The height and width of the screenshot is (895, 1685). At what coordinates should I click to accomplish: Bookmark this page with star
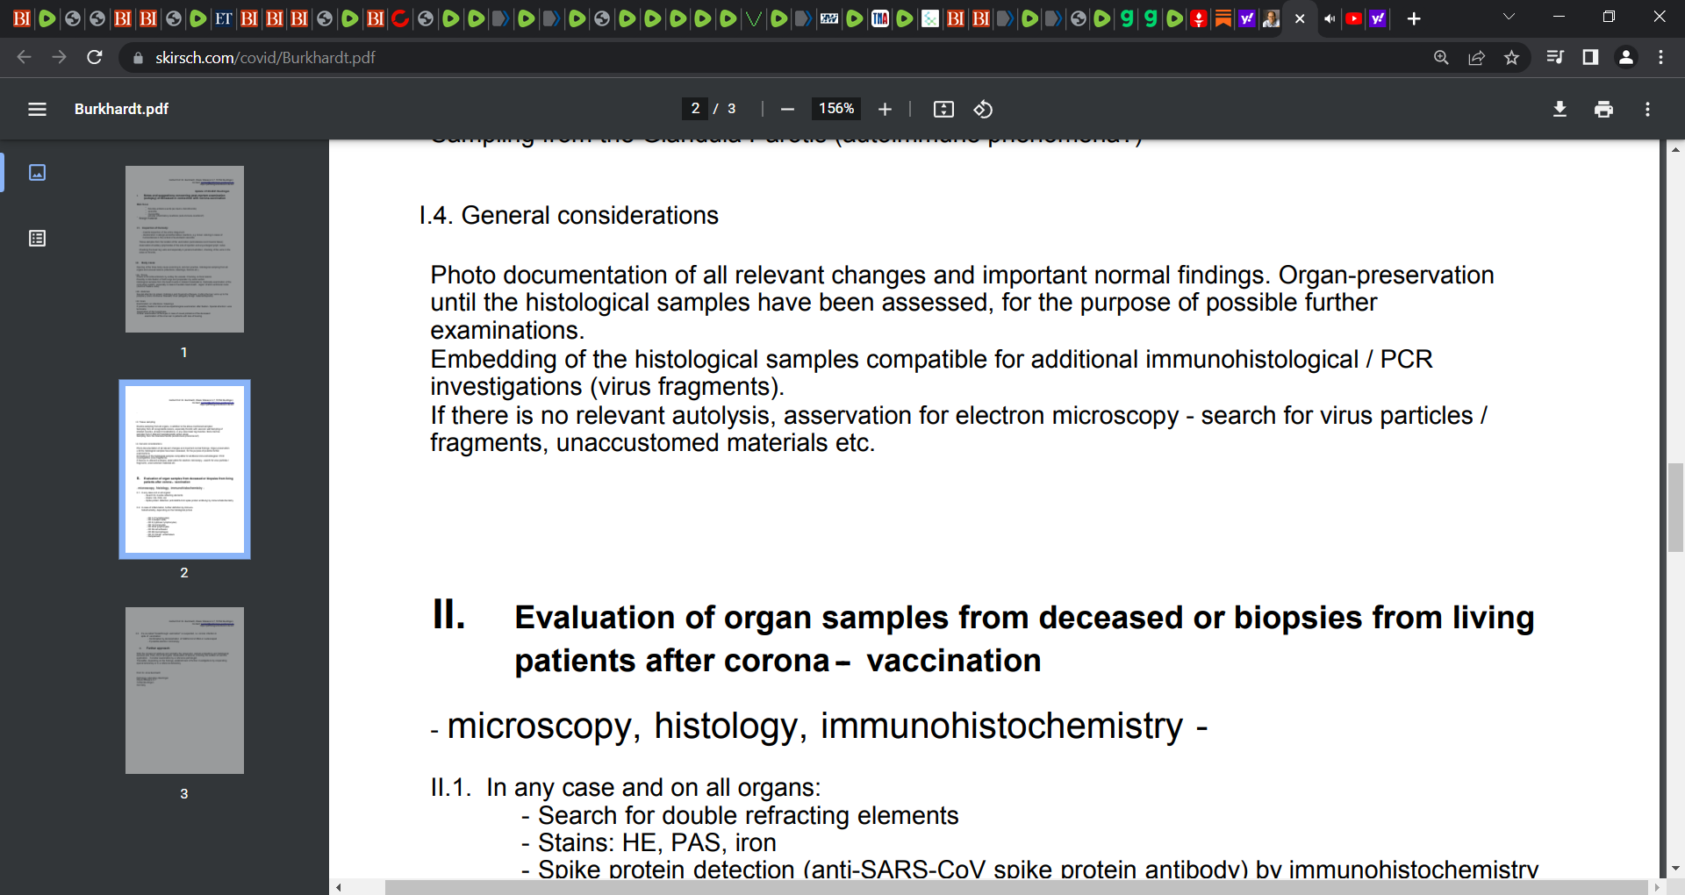click(1511, 57)
